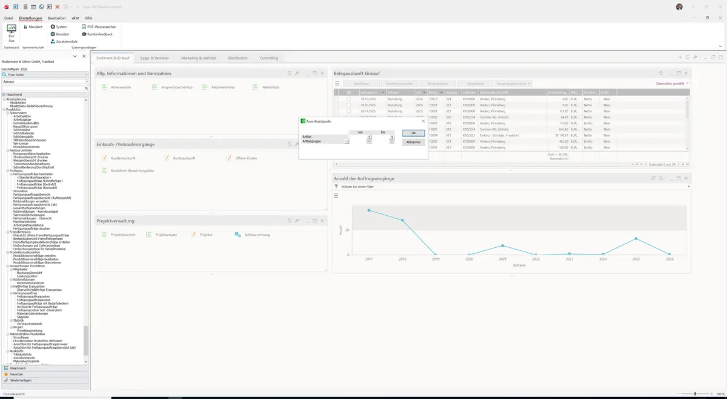Screen dimensions: 727x399
Task: Switch to Controlling tab
Action: click(x=269, y=58)
